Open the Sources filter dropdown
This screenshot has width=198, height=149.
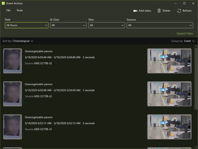click(x=160, y=25)
